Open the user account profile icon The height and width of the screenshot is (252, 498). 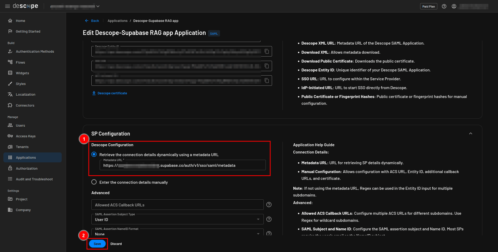pyautogui.click(x=454, y=6)
